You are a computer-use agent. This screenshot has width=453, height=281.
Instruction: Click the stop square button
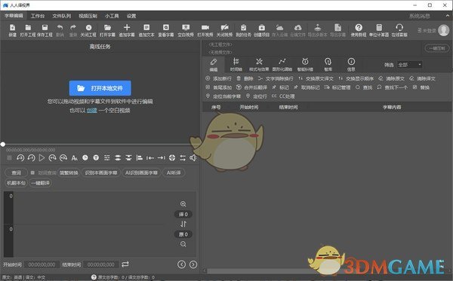(x=10, y=157)
